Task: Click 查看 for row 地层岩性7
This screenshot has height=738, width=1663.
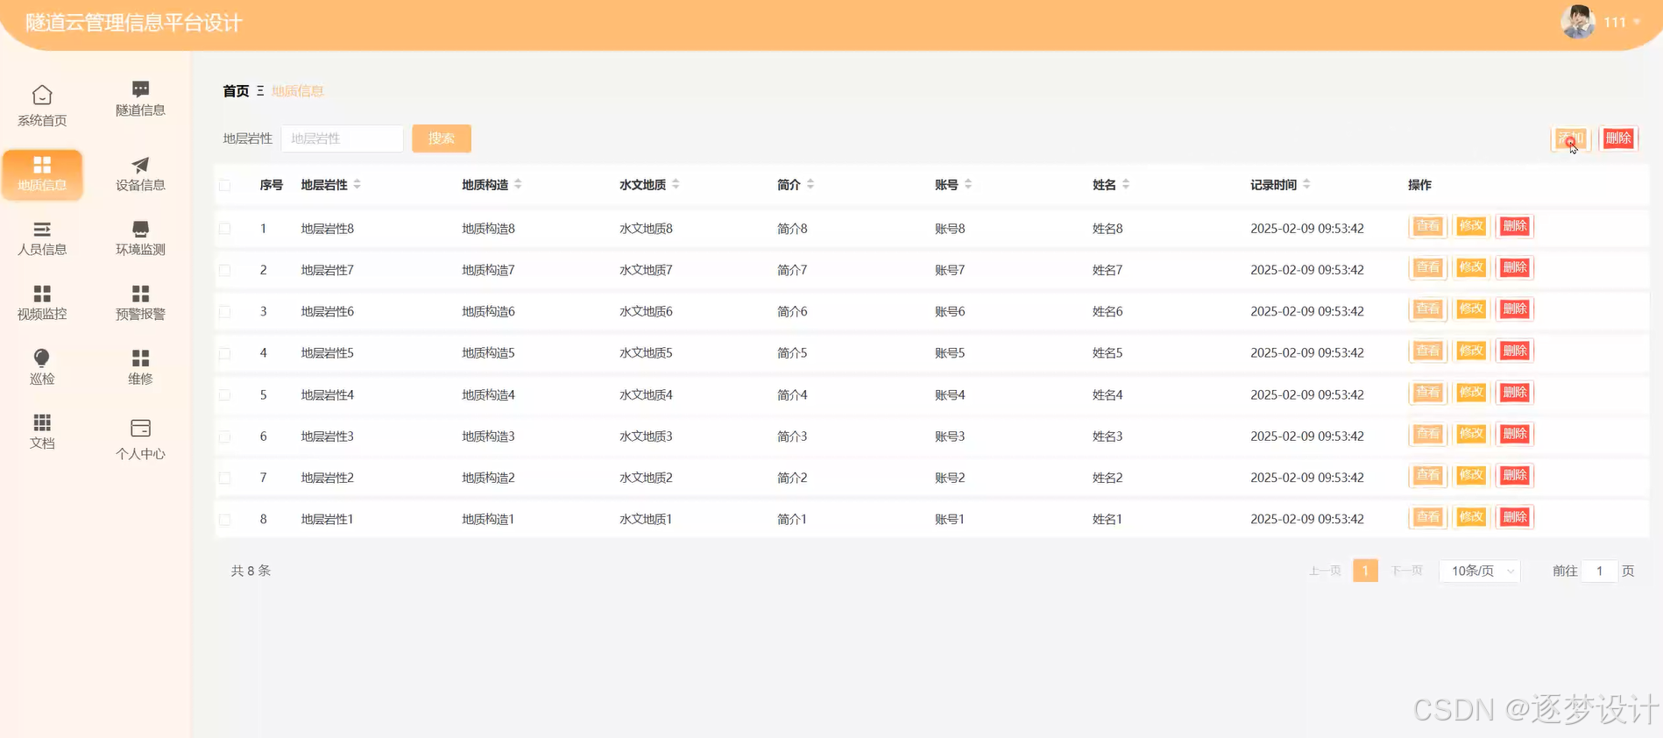Action: point(1428,267)
